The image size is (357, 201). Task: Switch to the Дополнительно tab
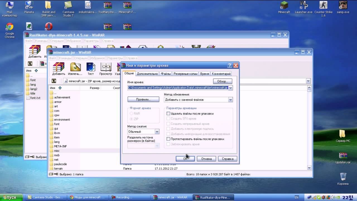point(148,74)
